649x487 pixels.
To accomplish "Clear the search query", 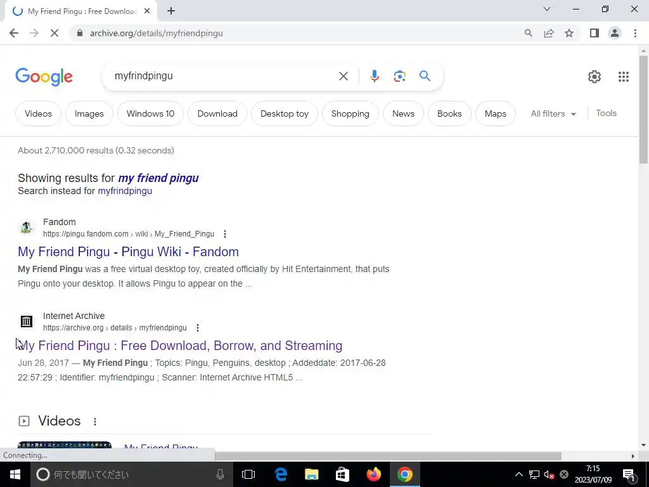I will (343, 76).
